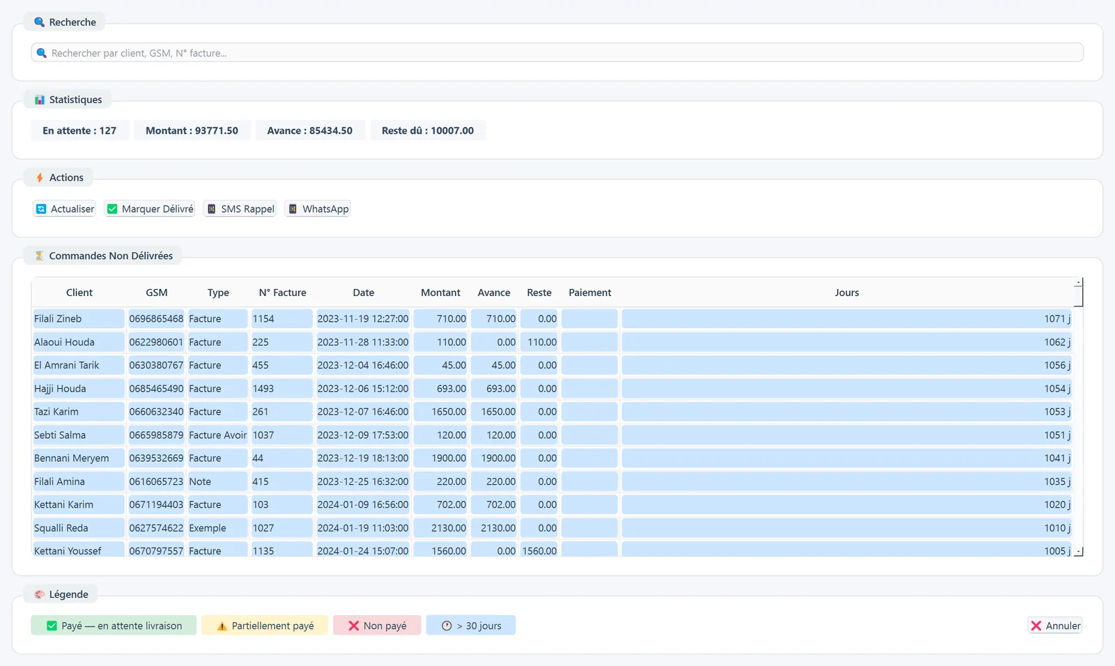1115x666 pixels.
Task: Click the refresh icon on Actualiser
Action: pyautogui.click(x=41, y=209)
